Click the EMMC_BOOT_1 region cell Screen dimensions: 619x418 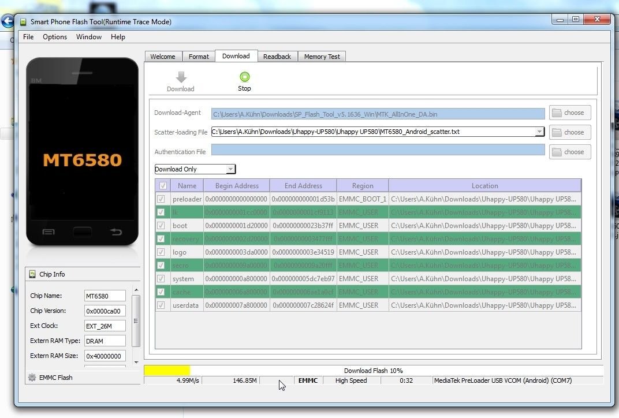363,199
